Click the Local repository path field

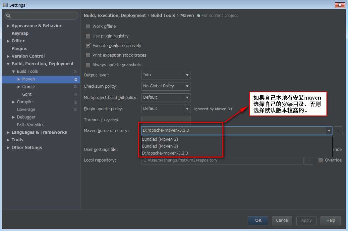point(222,160)
